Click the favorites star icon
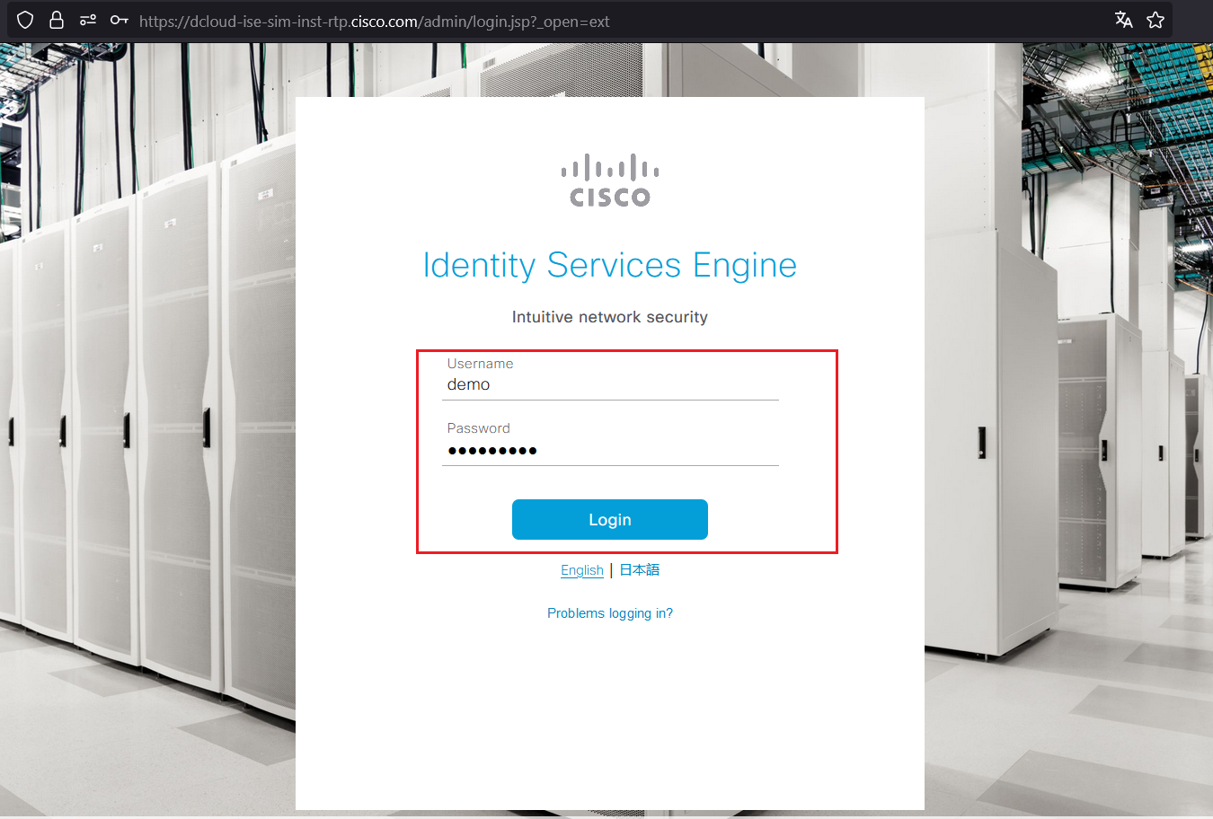Image resolution: width=1213 pixels, height=819 pixels. point(1155,19)
